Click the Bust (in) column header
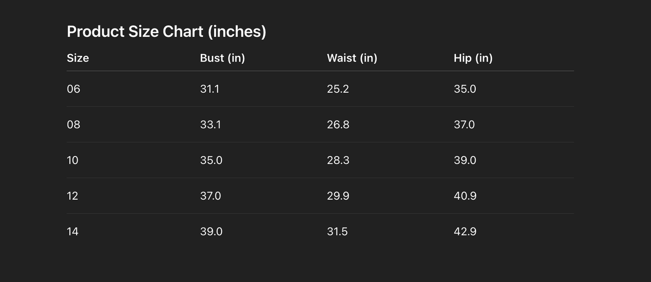Screen dimensions: 651x282 [x=223, y=58]
